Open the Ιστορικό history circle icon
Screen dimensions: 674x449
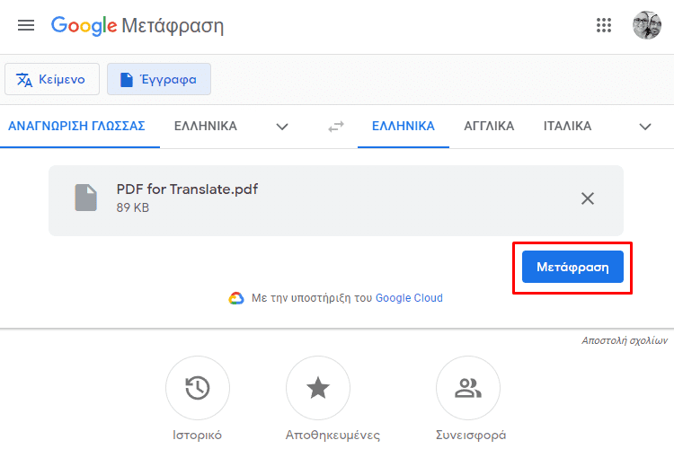[x=198, y=388]
